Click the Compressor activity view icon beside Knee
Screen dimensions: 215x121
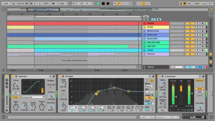point(178,110)
